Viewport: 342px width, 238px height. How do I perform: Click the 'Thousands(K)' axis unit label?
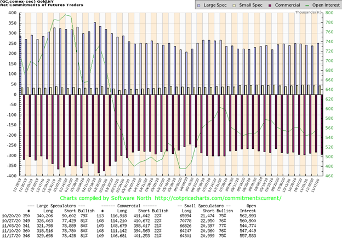click(308, 12)
